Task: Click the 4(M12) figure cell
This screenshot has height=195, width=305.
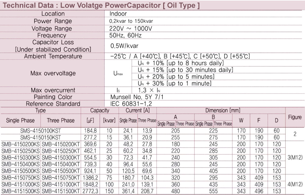Action: click(295, 185)
